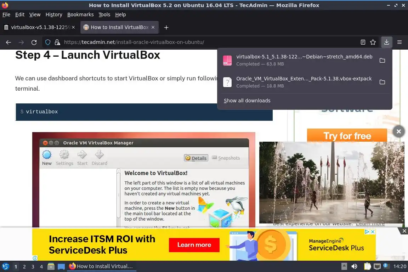The height and width of the screenshot is (272, 408).
Task: Select the How to Install VirtualBox tab
Action: [x=119, y=27]
